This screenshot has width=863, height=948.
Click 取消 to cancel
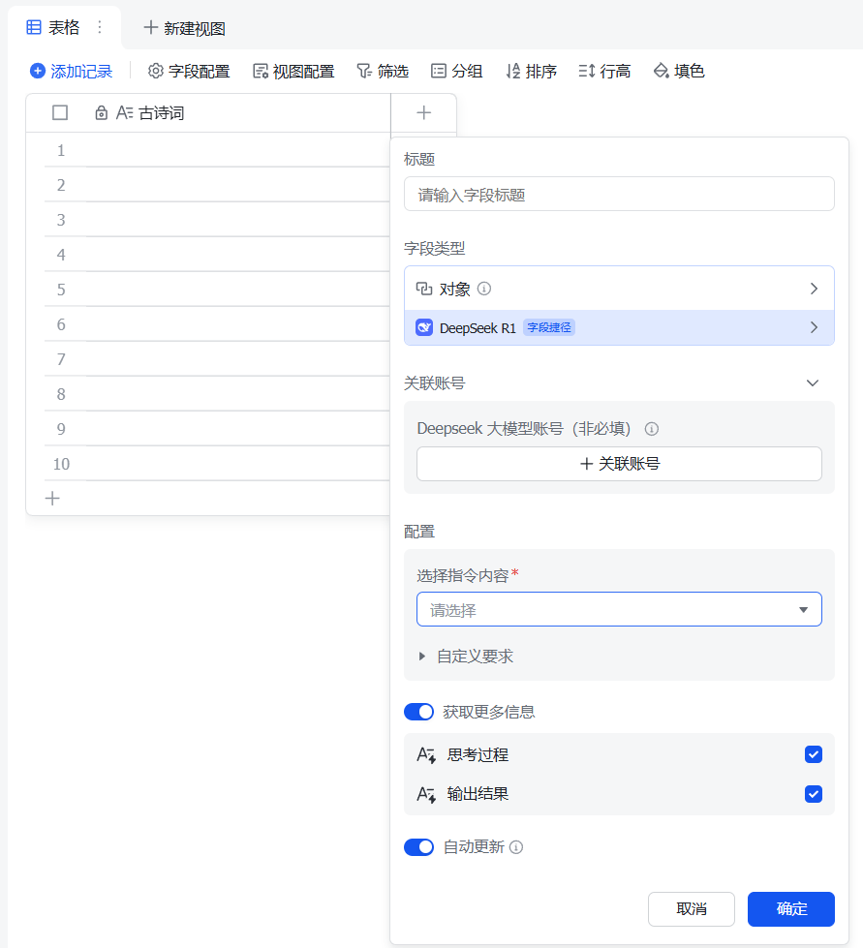tap(692, 908)
